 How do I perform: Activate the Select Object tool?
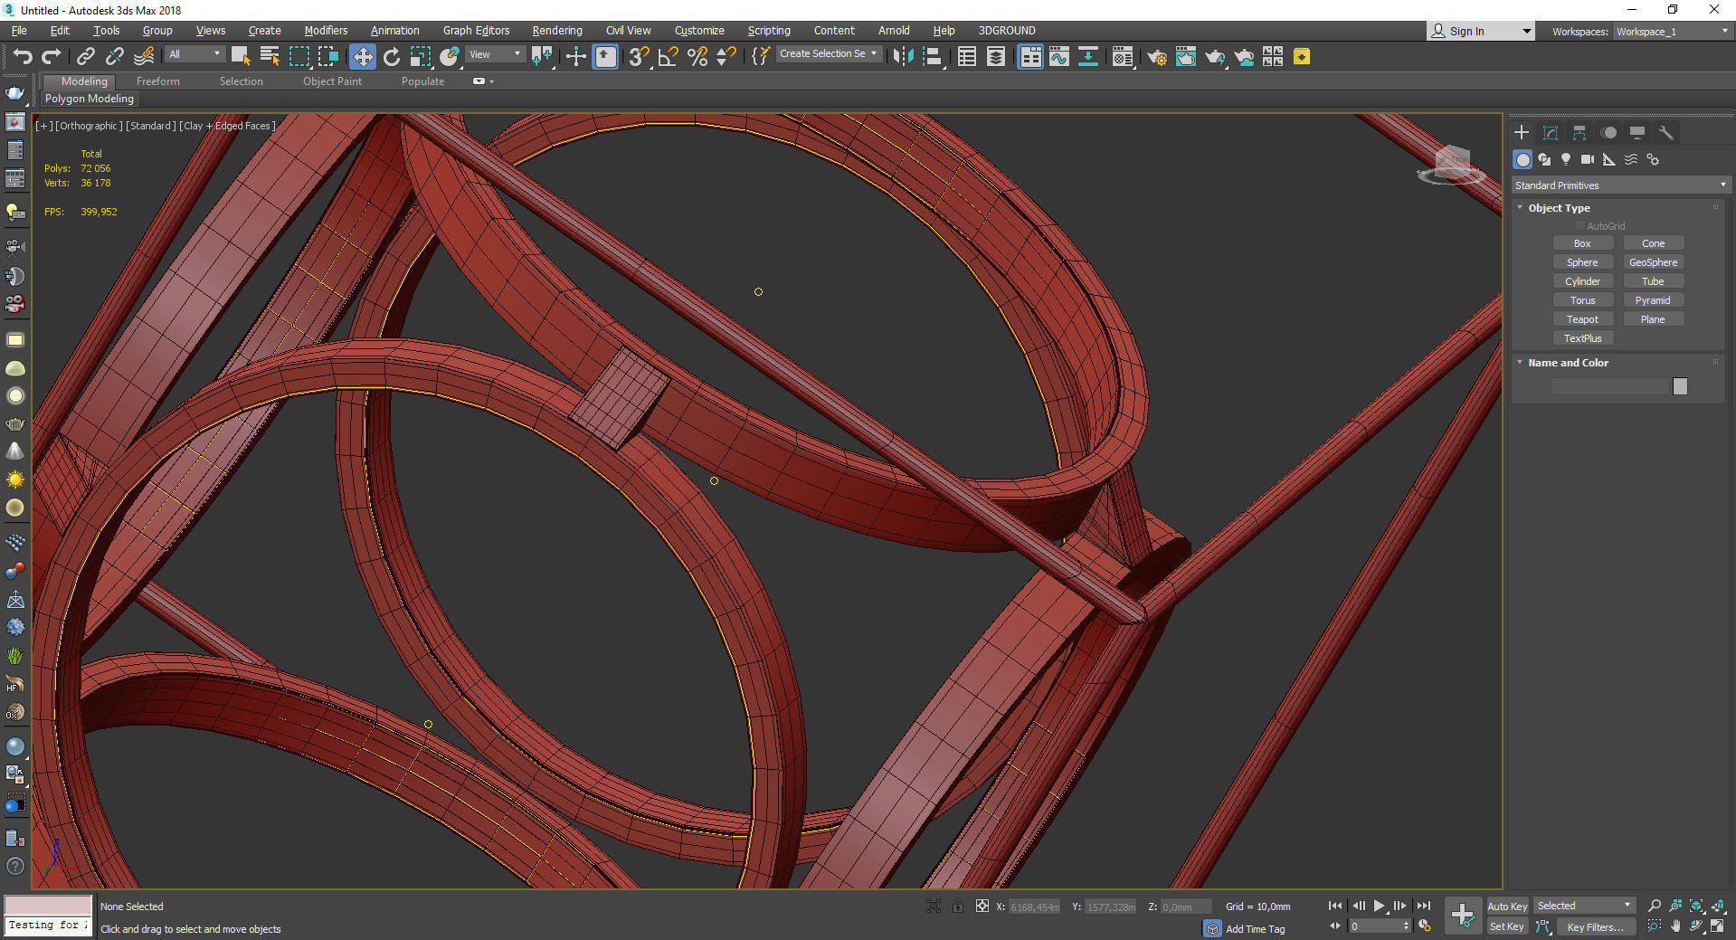point(241,57)
